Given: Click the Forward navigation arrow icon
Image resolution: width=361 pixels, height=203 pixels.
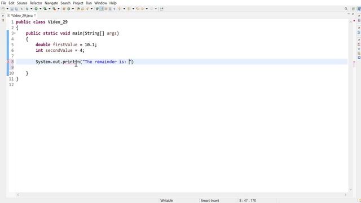Looking at the screenshot, I should (x=151, y=9).
